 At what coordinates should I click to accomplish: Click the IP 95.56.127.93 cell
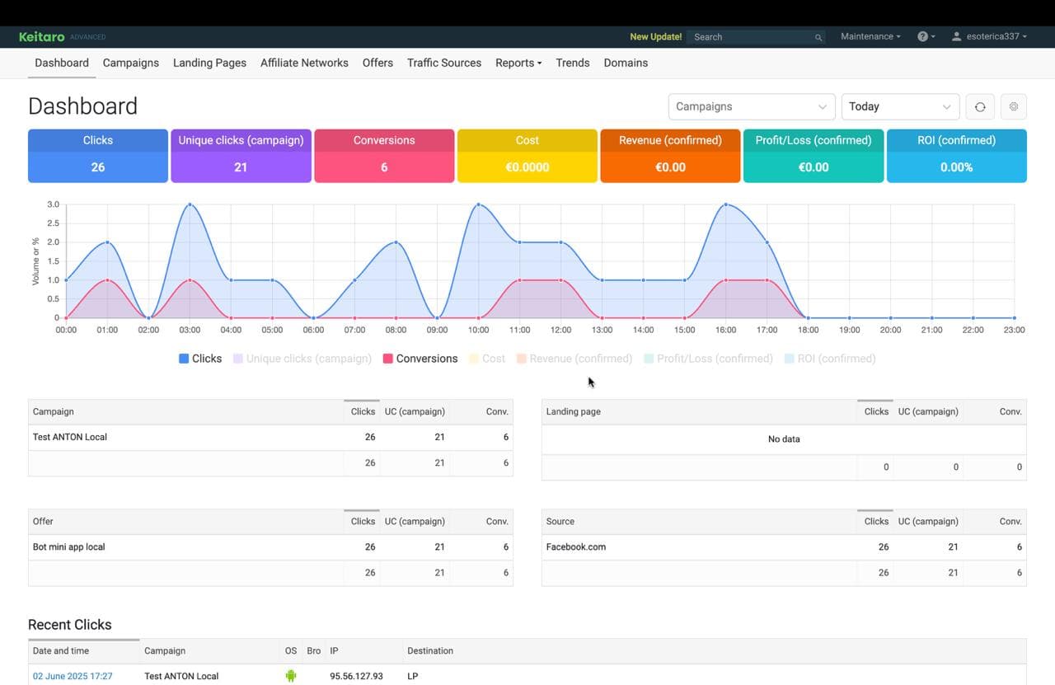tap(356, 676)
